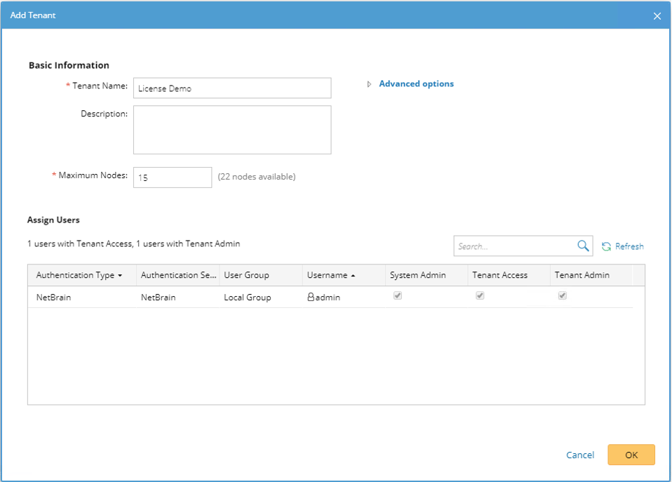The height and width of the screenshot is (482, 672).
Task: Close the Add Tenant dialog
Action: point(657,16)
